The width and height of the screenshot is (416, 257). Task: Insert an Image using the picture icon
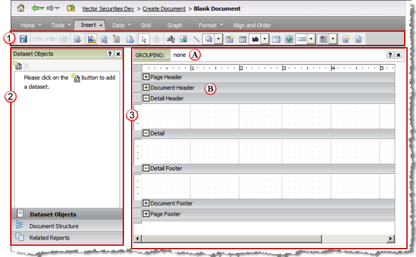(183, 39)
